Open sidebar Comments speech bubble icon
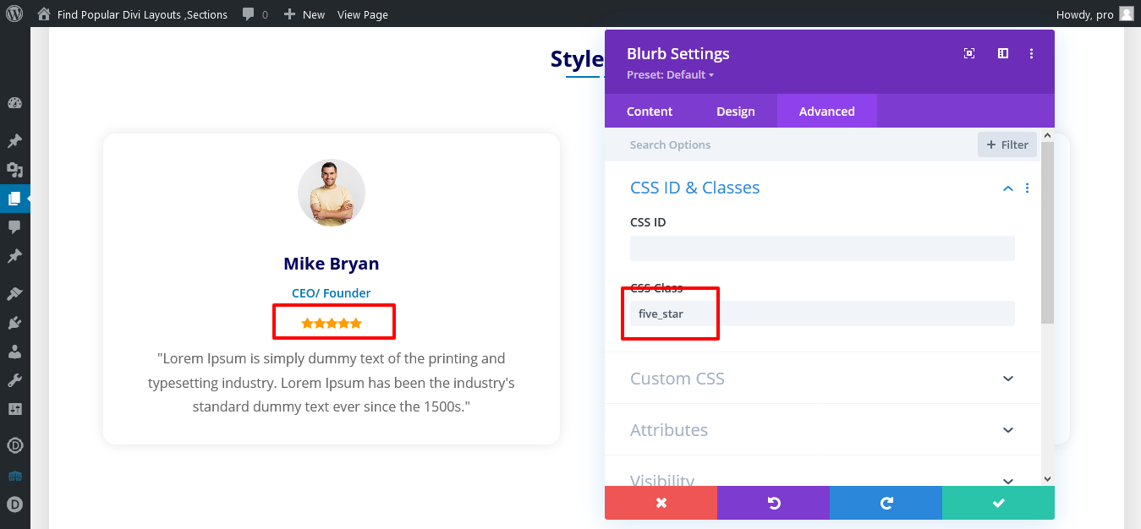This screenshot has width=1141, height=529. tap(14, 227)
